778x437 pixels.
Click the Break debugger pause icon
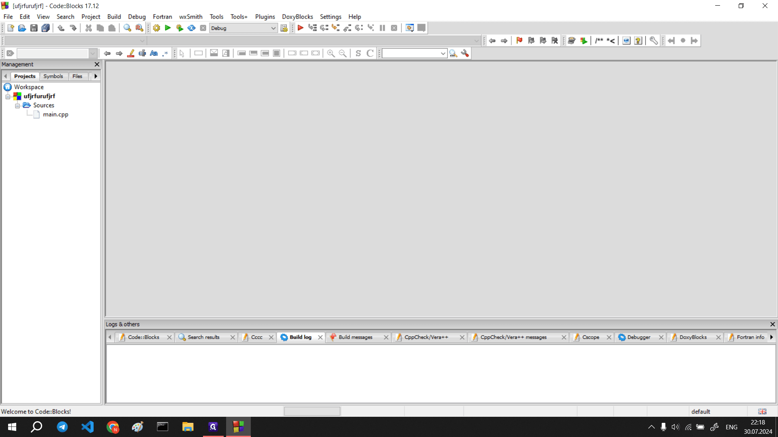[x=382, y=28]
